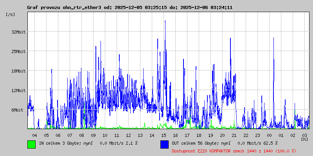Click the 18Mbit y-axis label
This screenshot has height=156, width=313.
pyautogui.click(x=18, y=71)
